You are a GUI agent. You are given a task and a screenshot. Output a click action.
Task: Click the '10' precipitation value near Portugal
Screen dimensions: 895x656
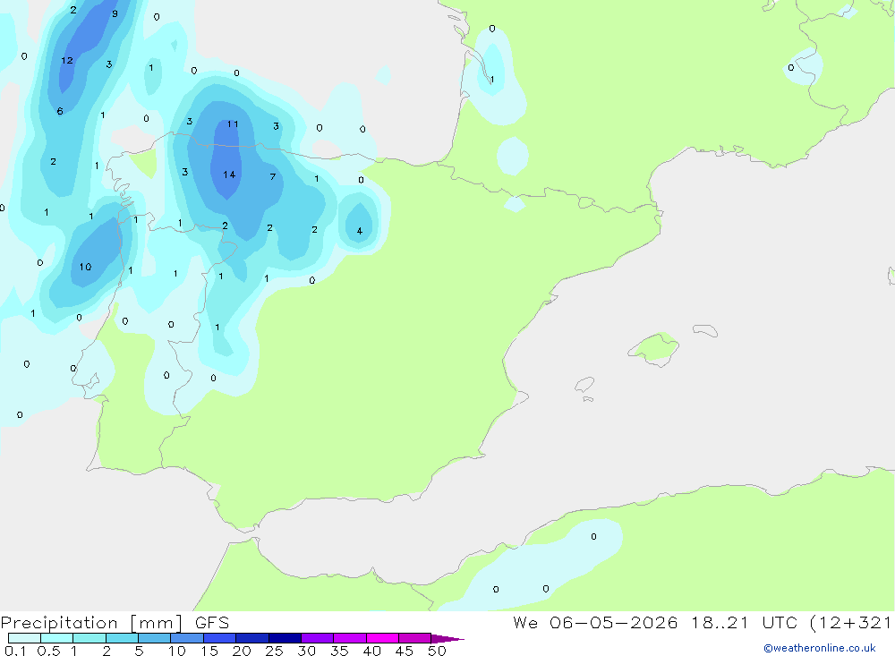pos(85,267)
